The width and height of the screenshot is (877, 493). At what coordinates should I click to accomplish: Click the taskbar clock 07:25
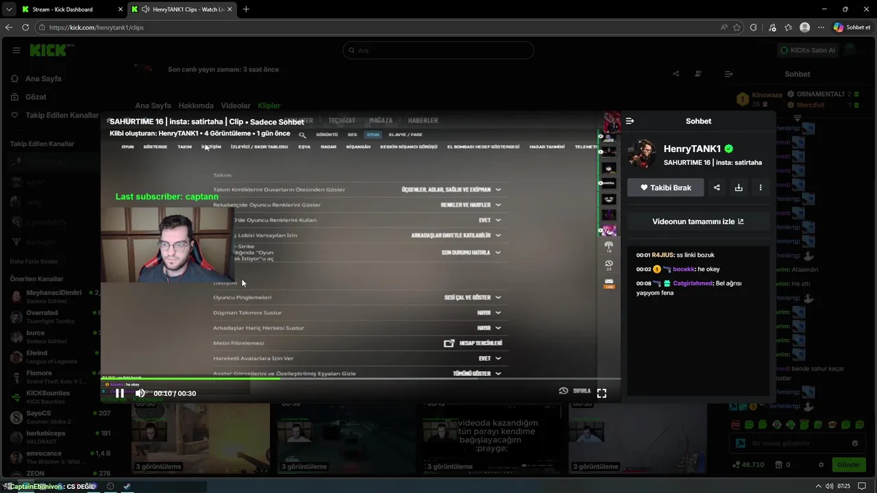click(x=843, y=486)
